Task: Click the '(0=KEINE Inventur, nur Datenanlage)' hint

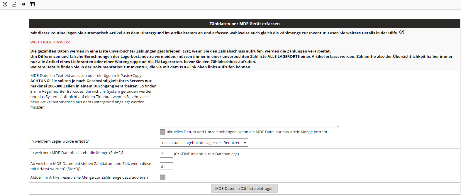Action: 206,154
